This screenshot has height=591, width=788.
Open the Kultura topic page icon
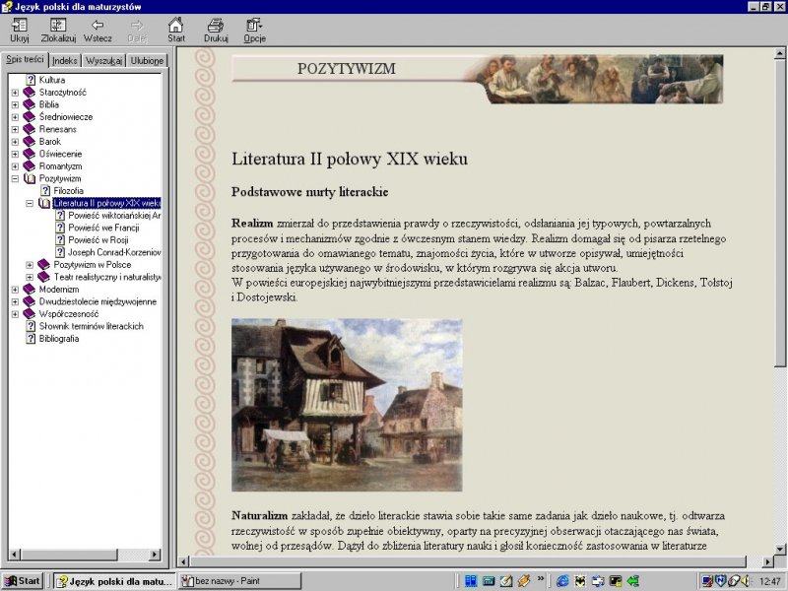(31, 80)
